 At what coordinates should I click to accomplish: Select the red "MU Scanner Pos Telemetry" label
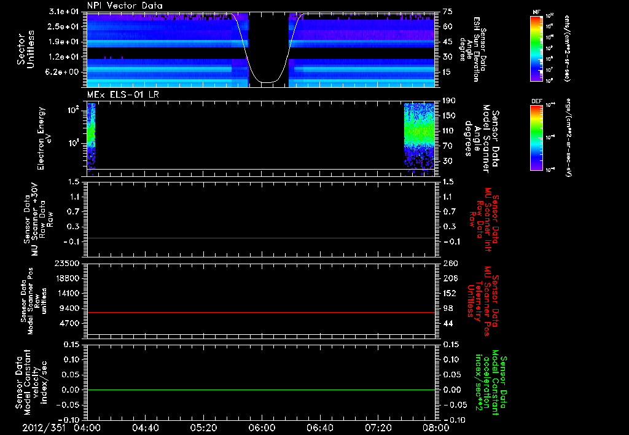click(x=483, y=301)
